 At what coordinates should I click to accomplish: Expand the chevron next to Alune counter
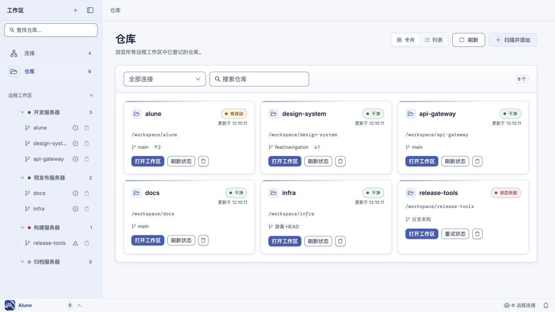click(79, 305)
